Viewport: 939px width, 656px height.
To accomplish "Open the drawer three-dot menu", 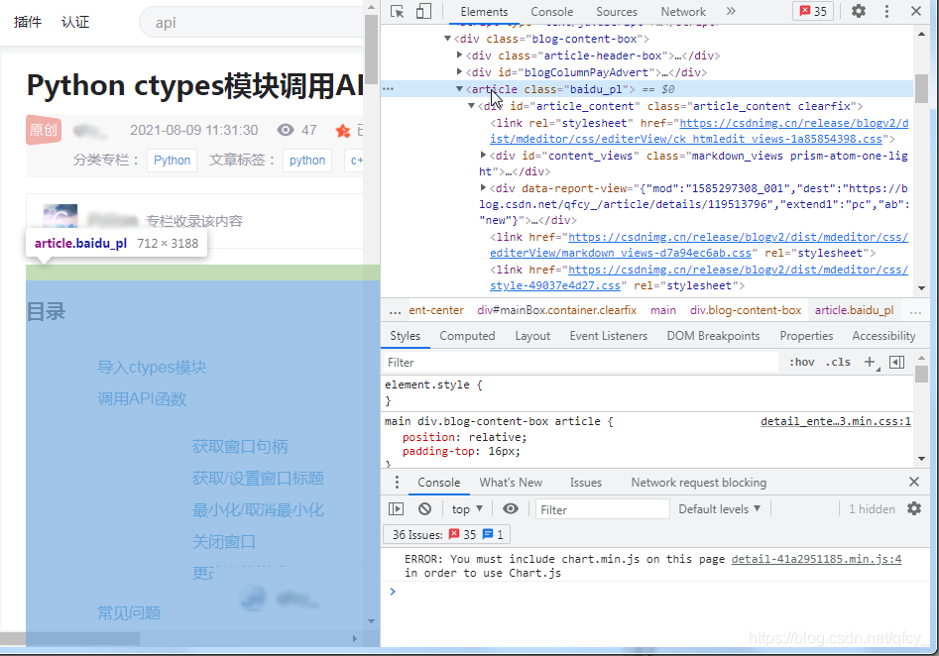I will click(x=397, y=483).
